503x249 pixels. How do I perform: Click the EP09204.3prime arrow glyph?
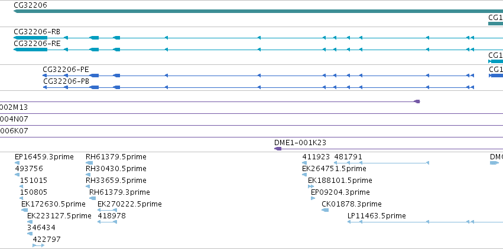point(313,198)
